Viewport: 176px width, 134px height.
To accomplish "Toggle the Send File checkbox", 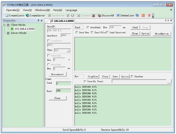I will click(x=92, y=33).
